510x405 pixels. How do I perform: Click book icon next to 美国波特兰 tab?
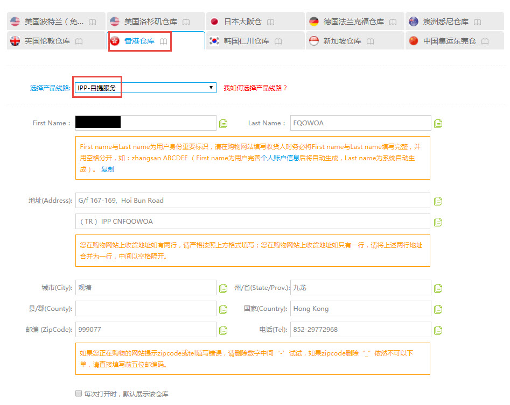(x=93, y=22)
